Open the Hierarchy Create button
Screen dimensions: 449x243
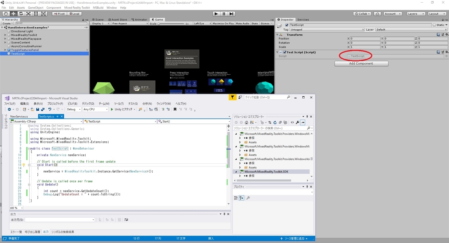pos(7,24)
